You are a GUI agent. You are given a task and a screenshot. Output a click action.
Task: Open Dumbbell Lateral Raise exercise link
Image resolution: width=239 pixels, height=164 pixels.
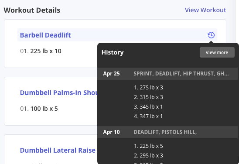(x=58, y=150)
